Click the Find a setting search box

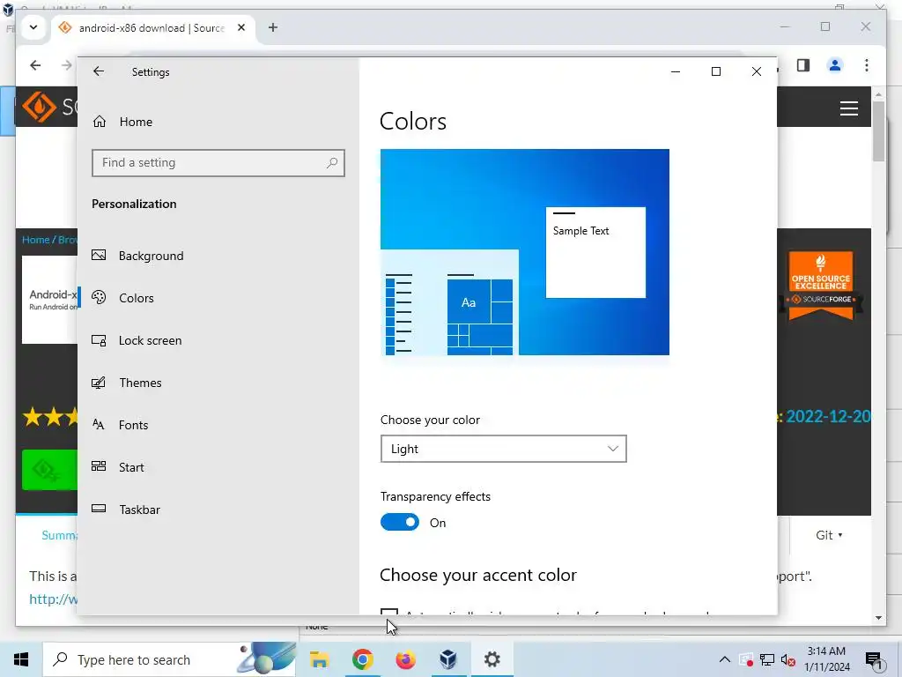(218, 163)
